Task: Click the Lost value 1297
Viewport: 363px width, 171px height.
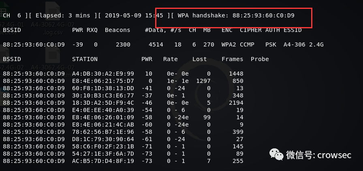Action: 203,81
